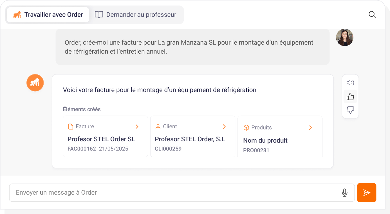Open the Demander au professeur tab
The width and height of the screenshot is (390, 214).
pos(136,15)
